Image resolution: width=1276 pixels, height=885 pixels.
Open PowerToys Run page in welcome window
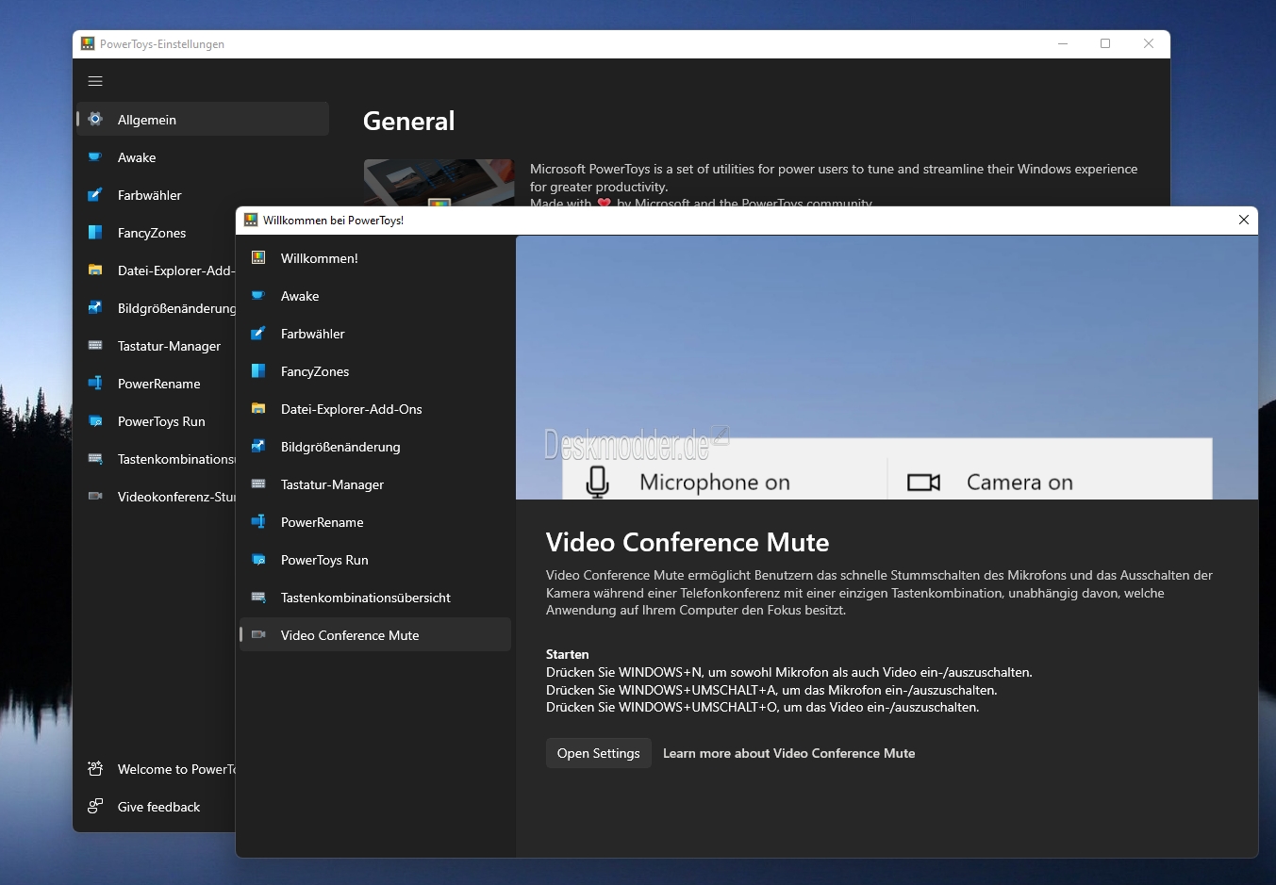(x=375, y=560)
